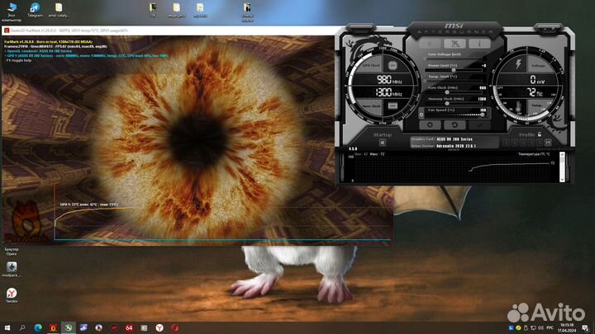Open the Afterburner info 'i' button
595x334 pixels.
(478, 44)
